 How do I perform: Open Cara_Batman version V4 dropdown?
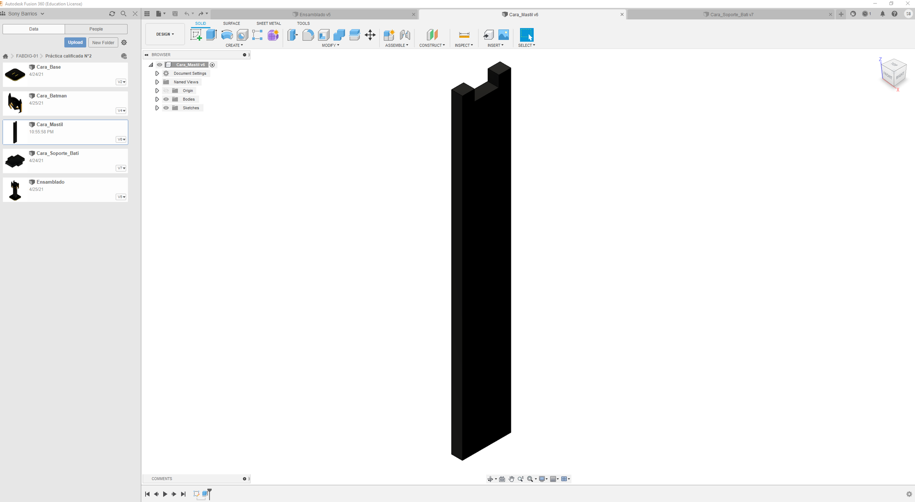121,111
